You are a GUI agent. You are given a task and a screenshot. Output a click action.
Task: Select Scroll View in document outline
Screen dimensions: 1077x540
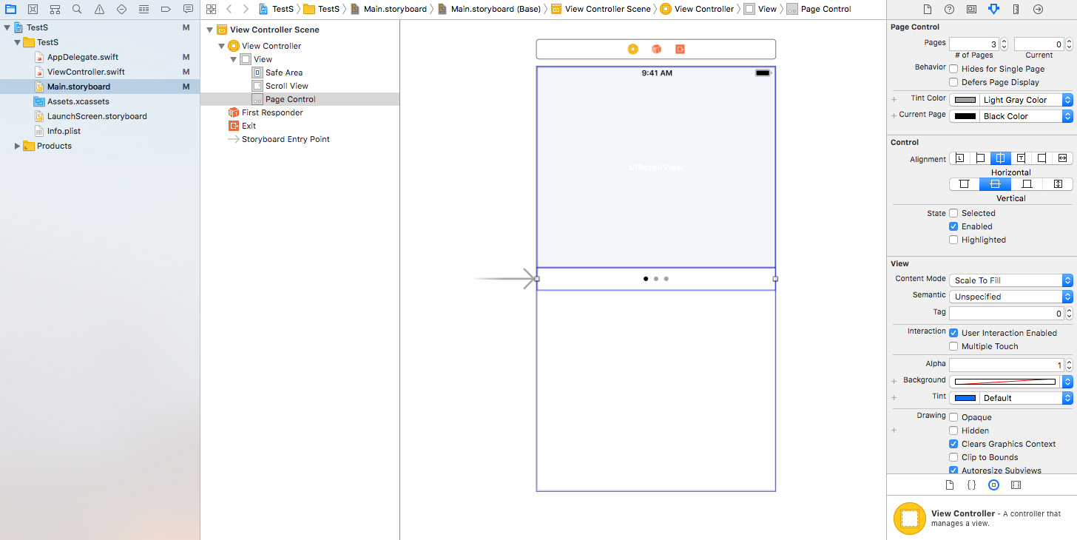pyautogui.click(x=286, y=86)
